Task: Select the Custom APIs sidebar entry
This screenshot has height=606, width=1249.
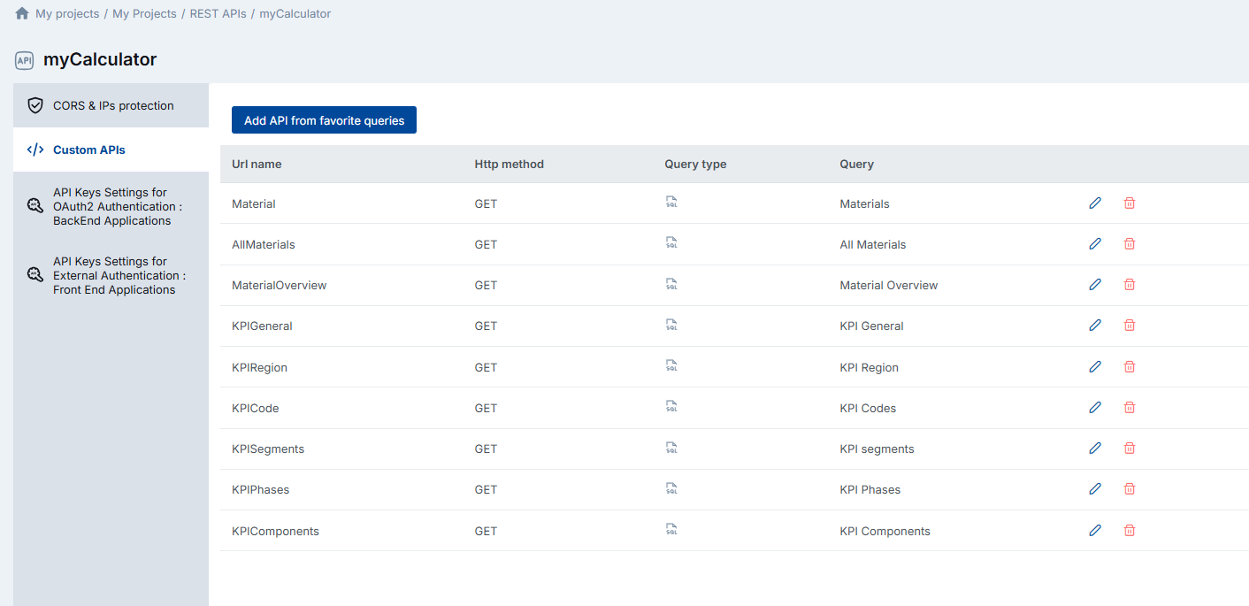Action: [88, 150]
